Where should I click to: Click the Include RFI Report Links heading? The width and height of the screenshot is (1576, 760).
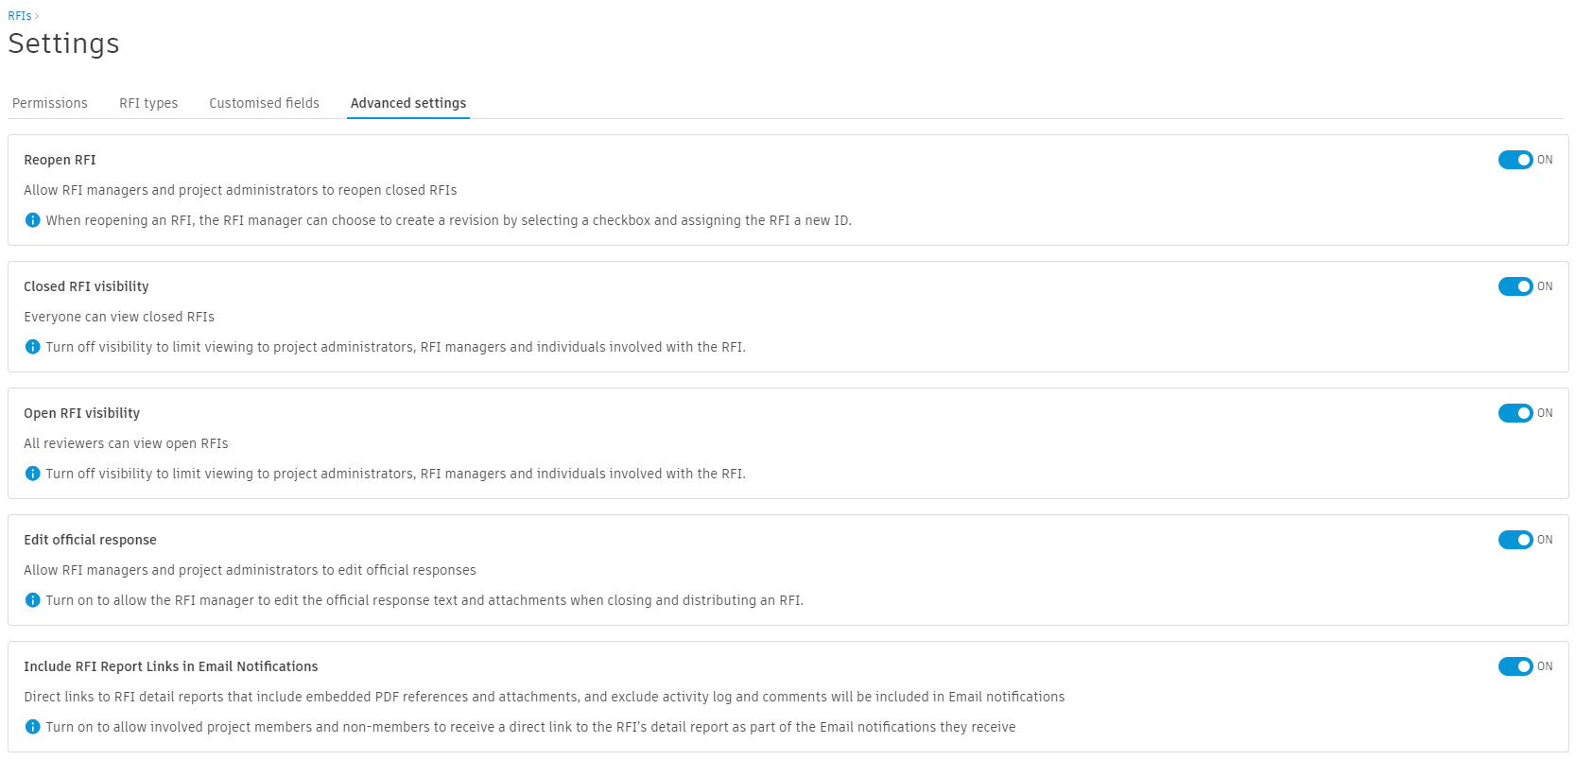pyautogui.click(x=170, y=666)
